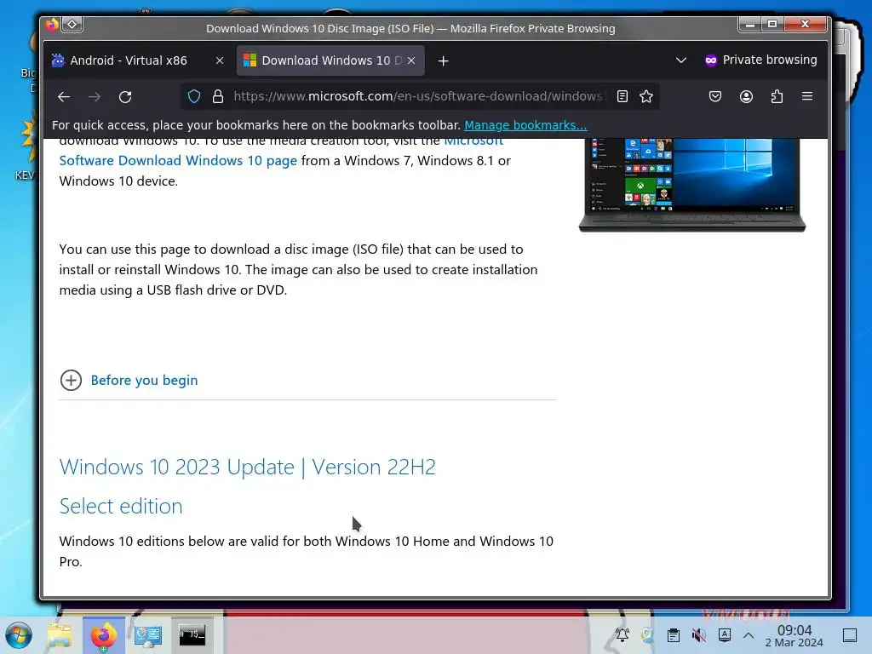Image resolution: width=872 pixels, height=654 pixels.
Task: Click Firefox taskbar button
Action: (x=104, y=635)
